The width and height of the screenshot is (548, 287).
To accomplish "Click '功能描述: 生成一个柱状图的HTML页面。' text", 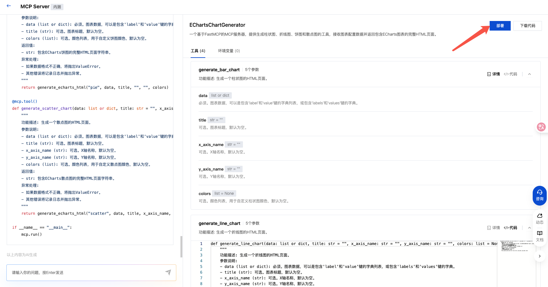I will (234, 79).
